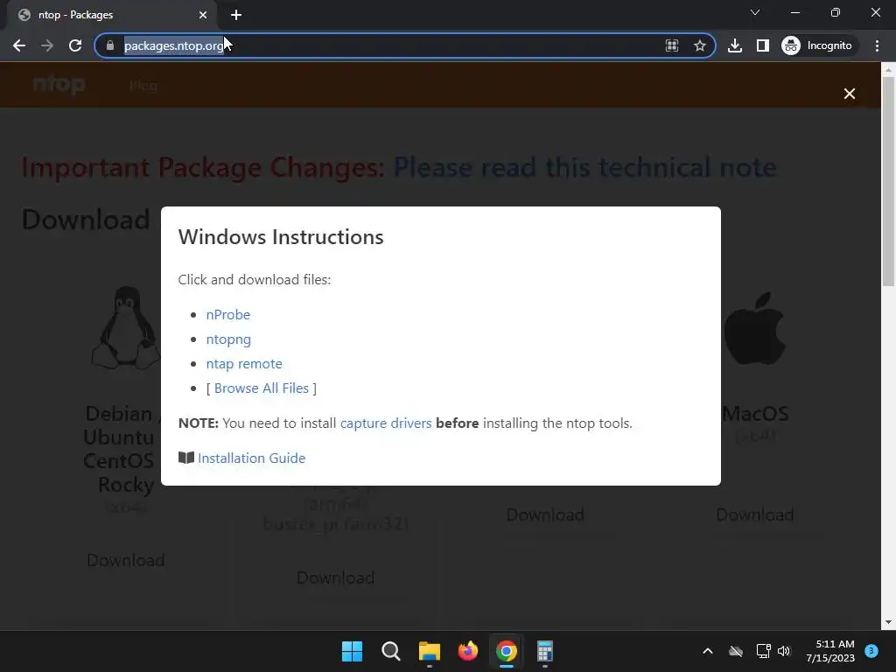Open network settings tray icon
The width and height of the screenshot is (896, 672).
(763, 651)
